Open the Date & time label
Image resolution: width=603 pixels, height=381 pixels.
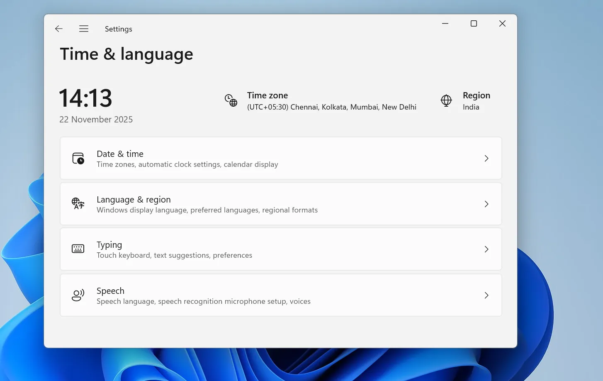pyautogui.click(x=120, y=154)
